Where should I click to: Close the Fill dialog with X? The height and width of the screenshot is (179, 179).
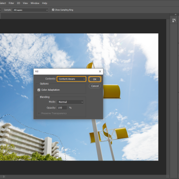pos(100,72)
